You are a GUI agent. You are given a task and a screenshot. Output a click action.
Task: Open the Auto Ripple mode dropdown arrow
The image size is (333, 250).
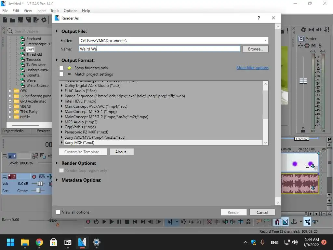301,222
